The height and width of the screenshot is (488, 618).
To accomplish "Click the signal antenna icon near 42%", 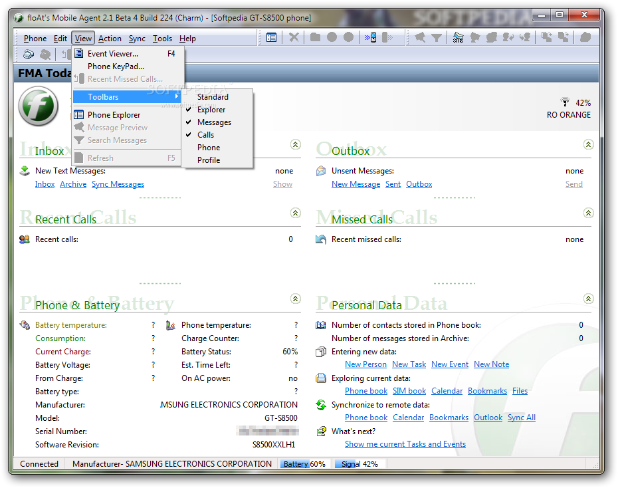I will point(565,102).
